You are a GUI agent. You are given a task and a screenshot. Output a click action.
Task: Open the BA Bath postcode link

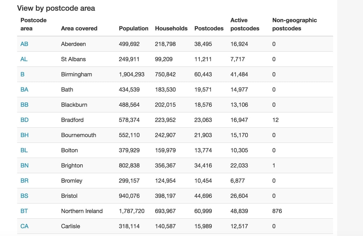[x=24, y=89]
